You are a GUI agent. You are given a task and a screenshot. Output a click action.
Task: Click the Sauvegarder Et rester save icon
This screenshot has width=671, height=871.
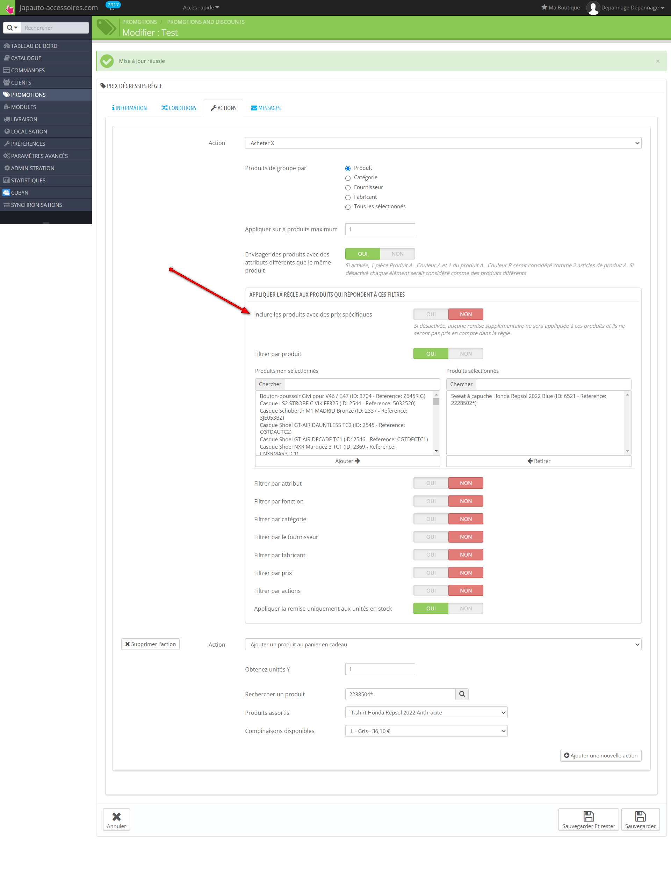pos(589,816)
